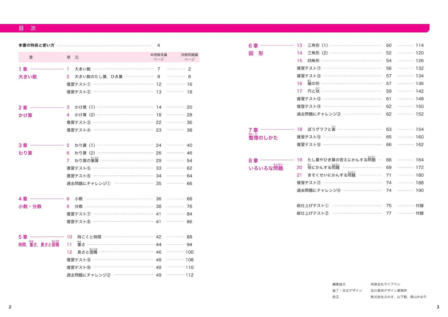Click the 復習テスト① entry
The image size is (448, 317).
(x=79, y=84)
